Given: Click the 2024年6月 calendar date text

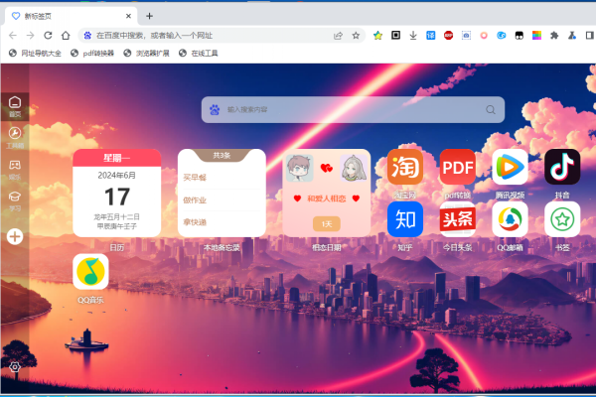Looking at the screenshot, I should (116, 175).
